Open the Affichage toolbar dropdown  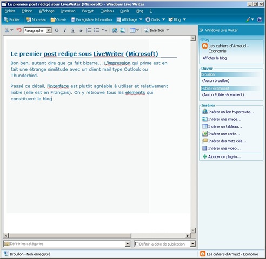129,19
